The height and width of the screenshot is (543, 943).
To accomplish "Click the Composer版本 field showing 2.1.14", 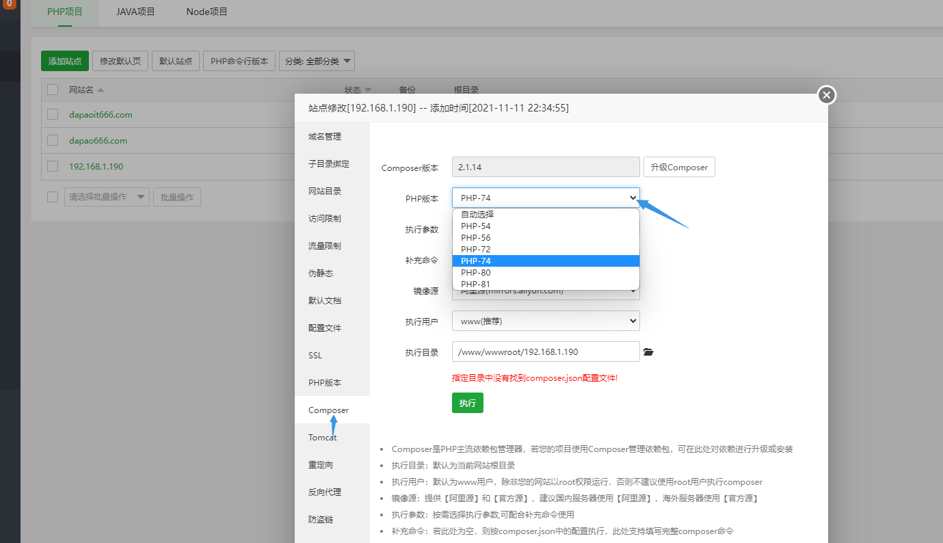I will pos(546,167).
